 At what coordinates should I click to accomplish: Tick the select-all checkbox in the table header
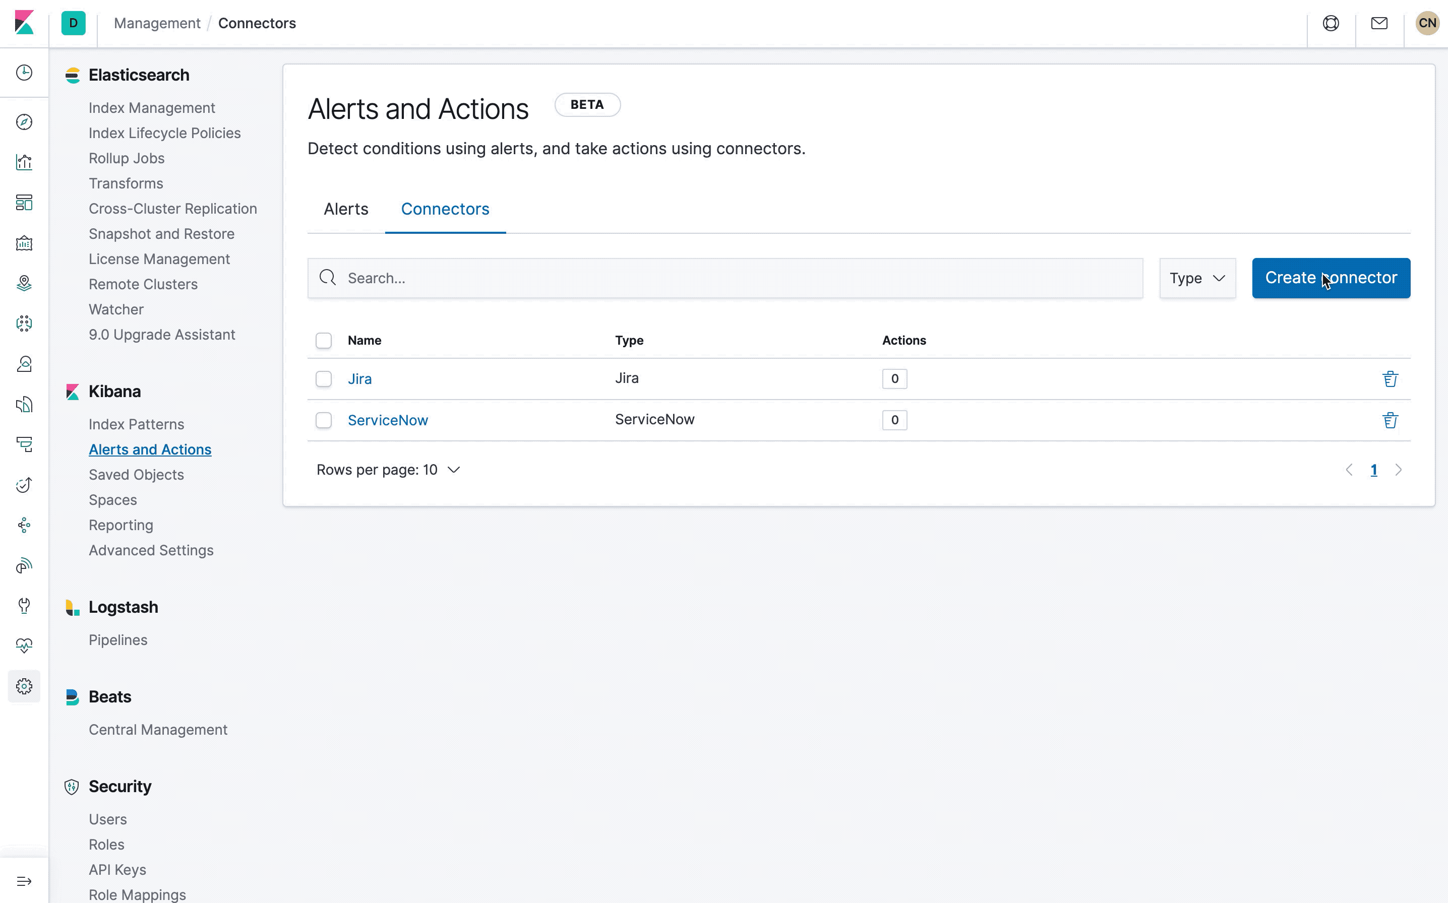[x=323, y=341]
